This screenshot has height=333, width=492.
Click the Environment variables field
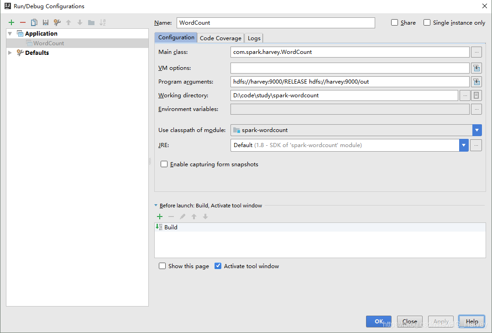350,109
